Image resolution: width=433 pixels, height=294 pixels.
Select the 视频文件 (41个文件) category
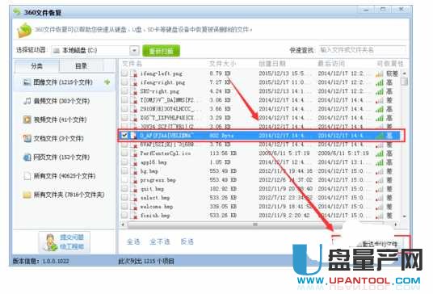[x=64, y=120]
